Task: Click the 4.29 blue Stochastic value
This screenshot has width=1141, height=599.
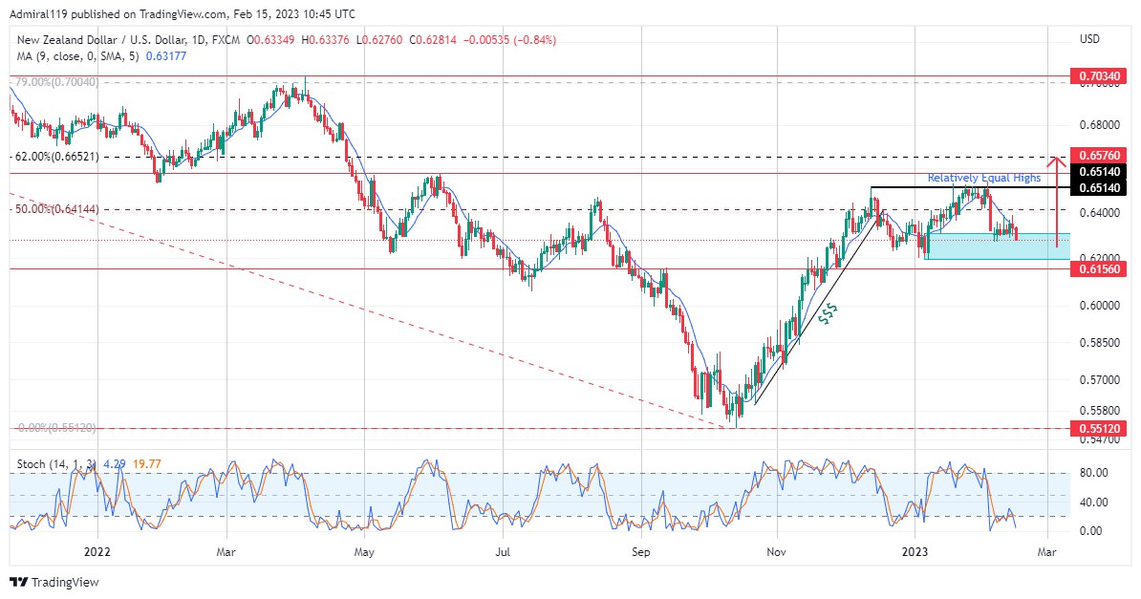Action: (x=115, y=463)
